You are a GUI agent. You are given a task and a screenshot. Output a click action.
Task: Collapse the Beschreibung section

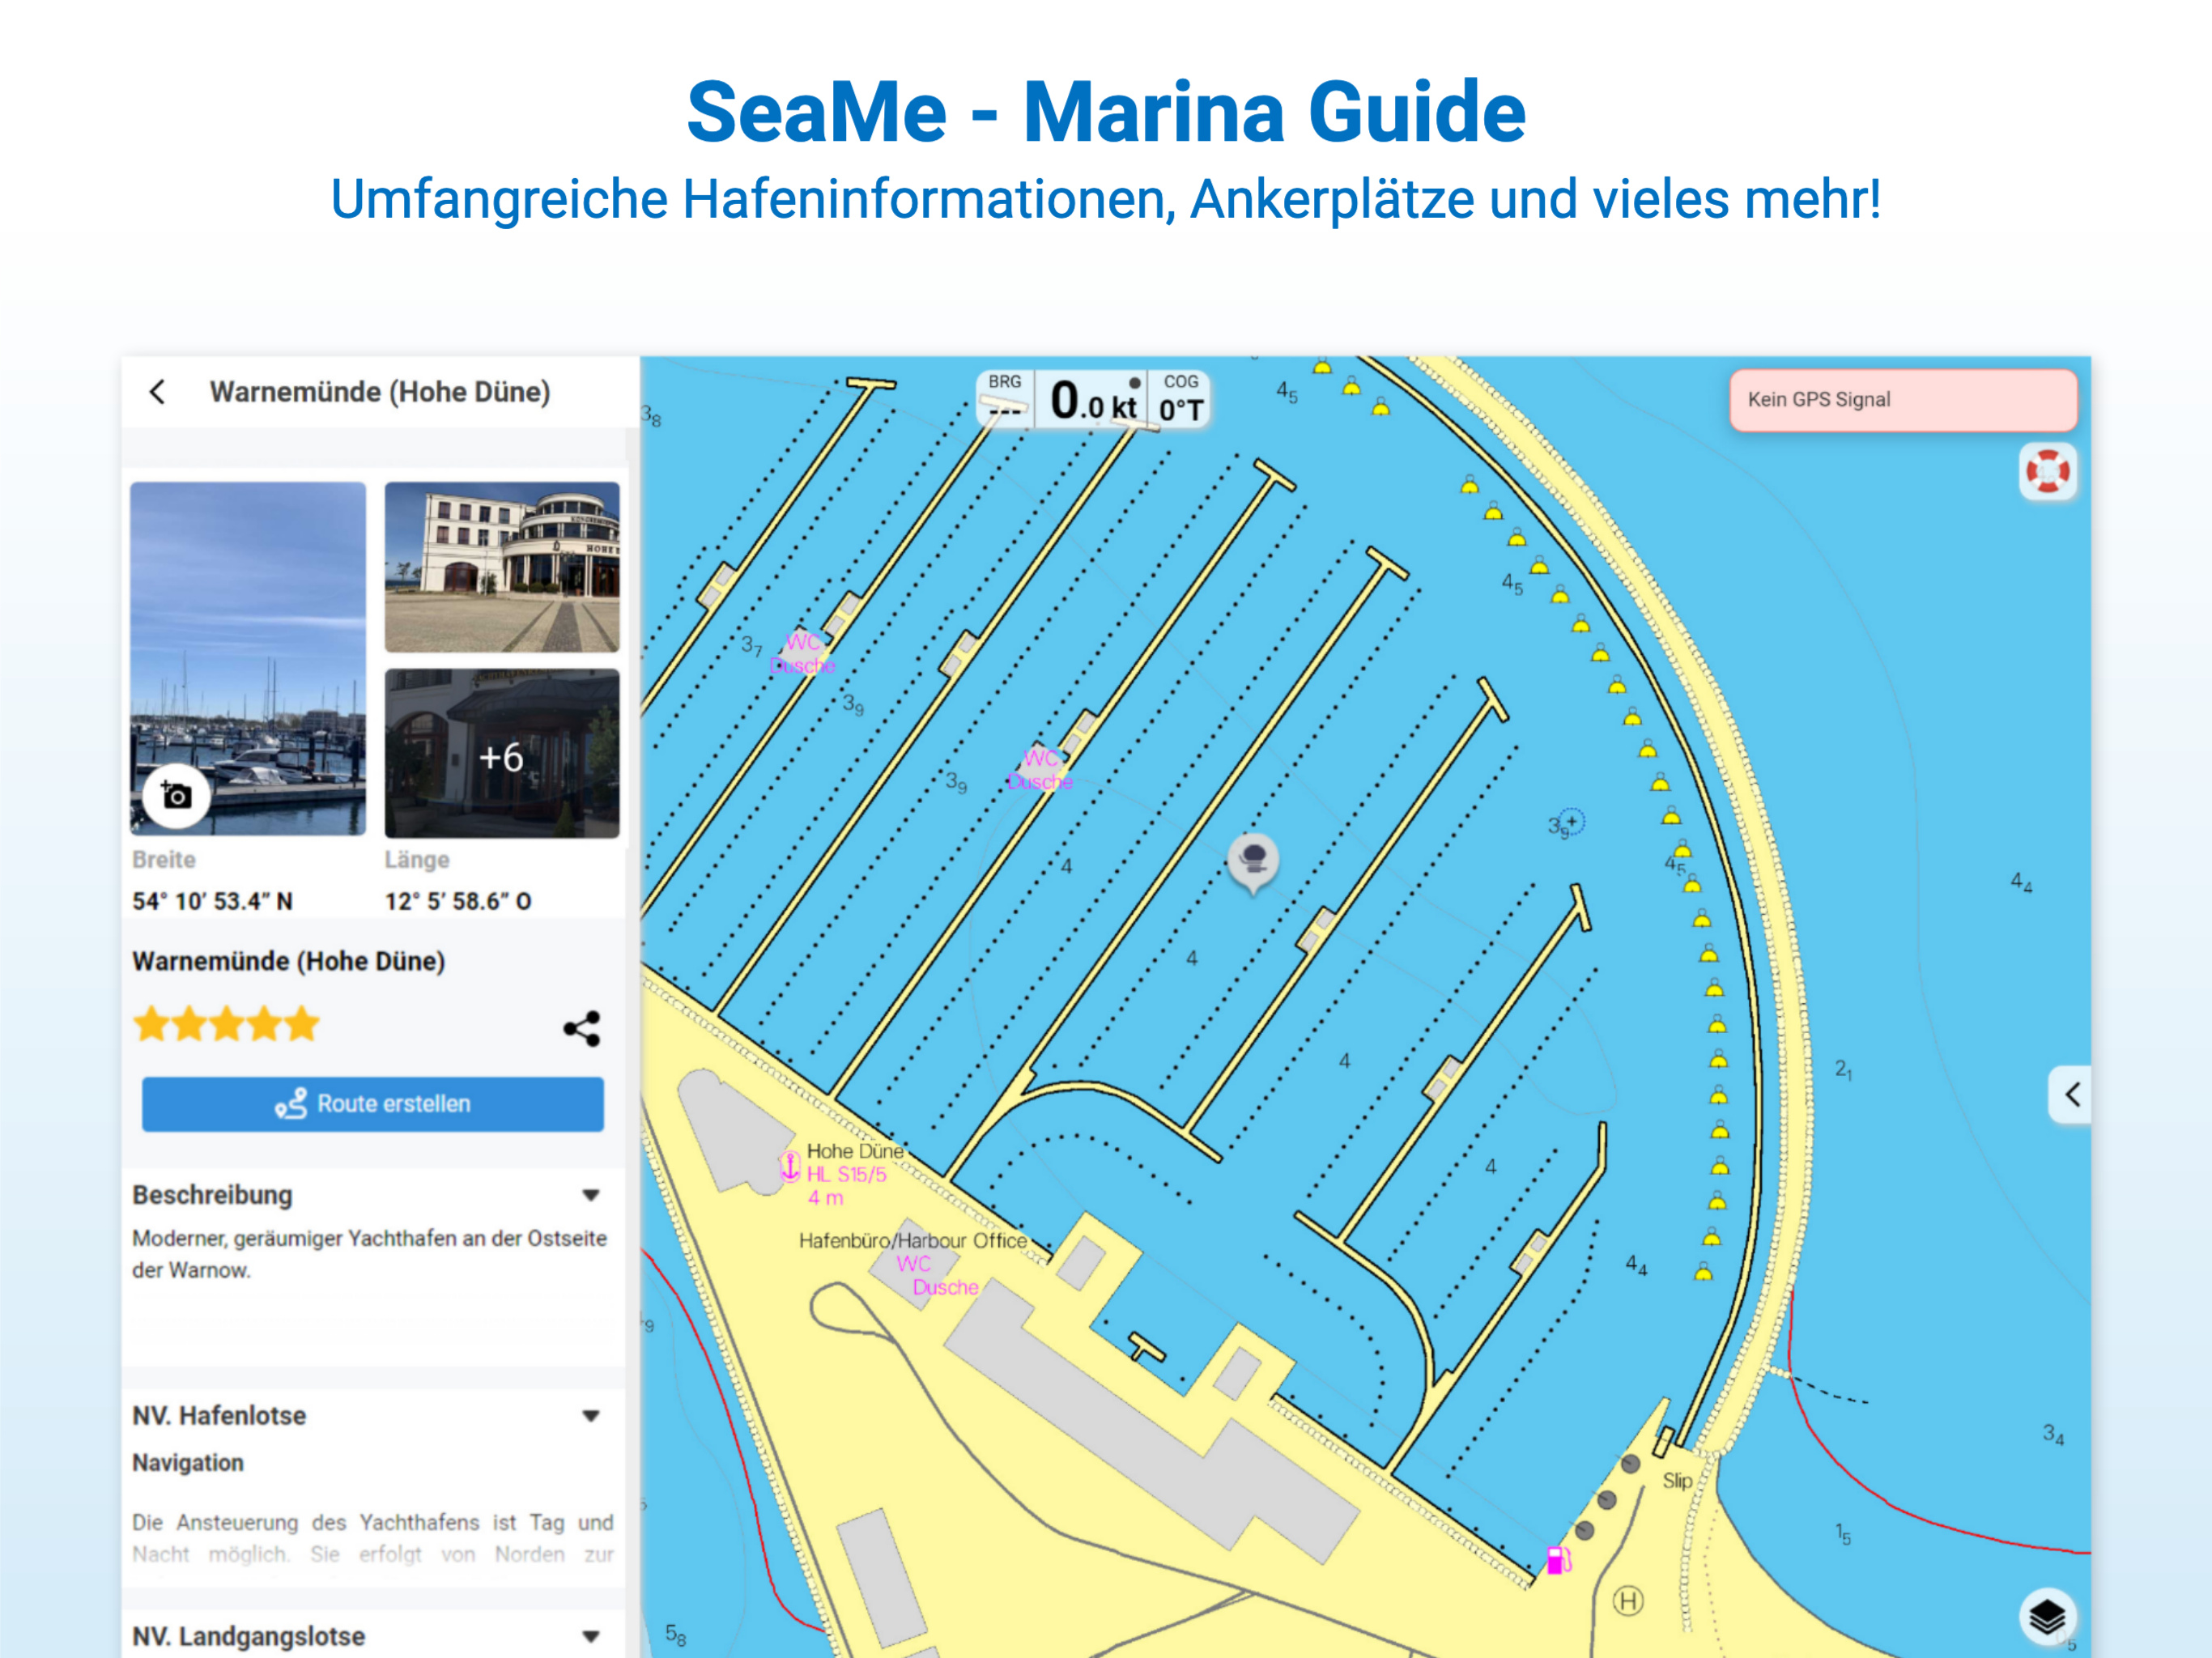coord(591,1195)
